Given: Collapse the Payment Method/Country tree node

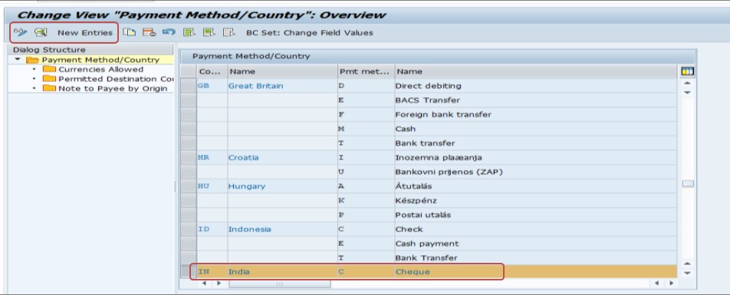Looking at the screenshot, I should tap(18, 60).
